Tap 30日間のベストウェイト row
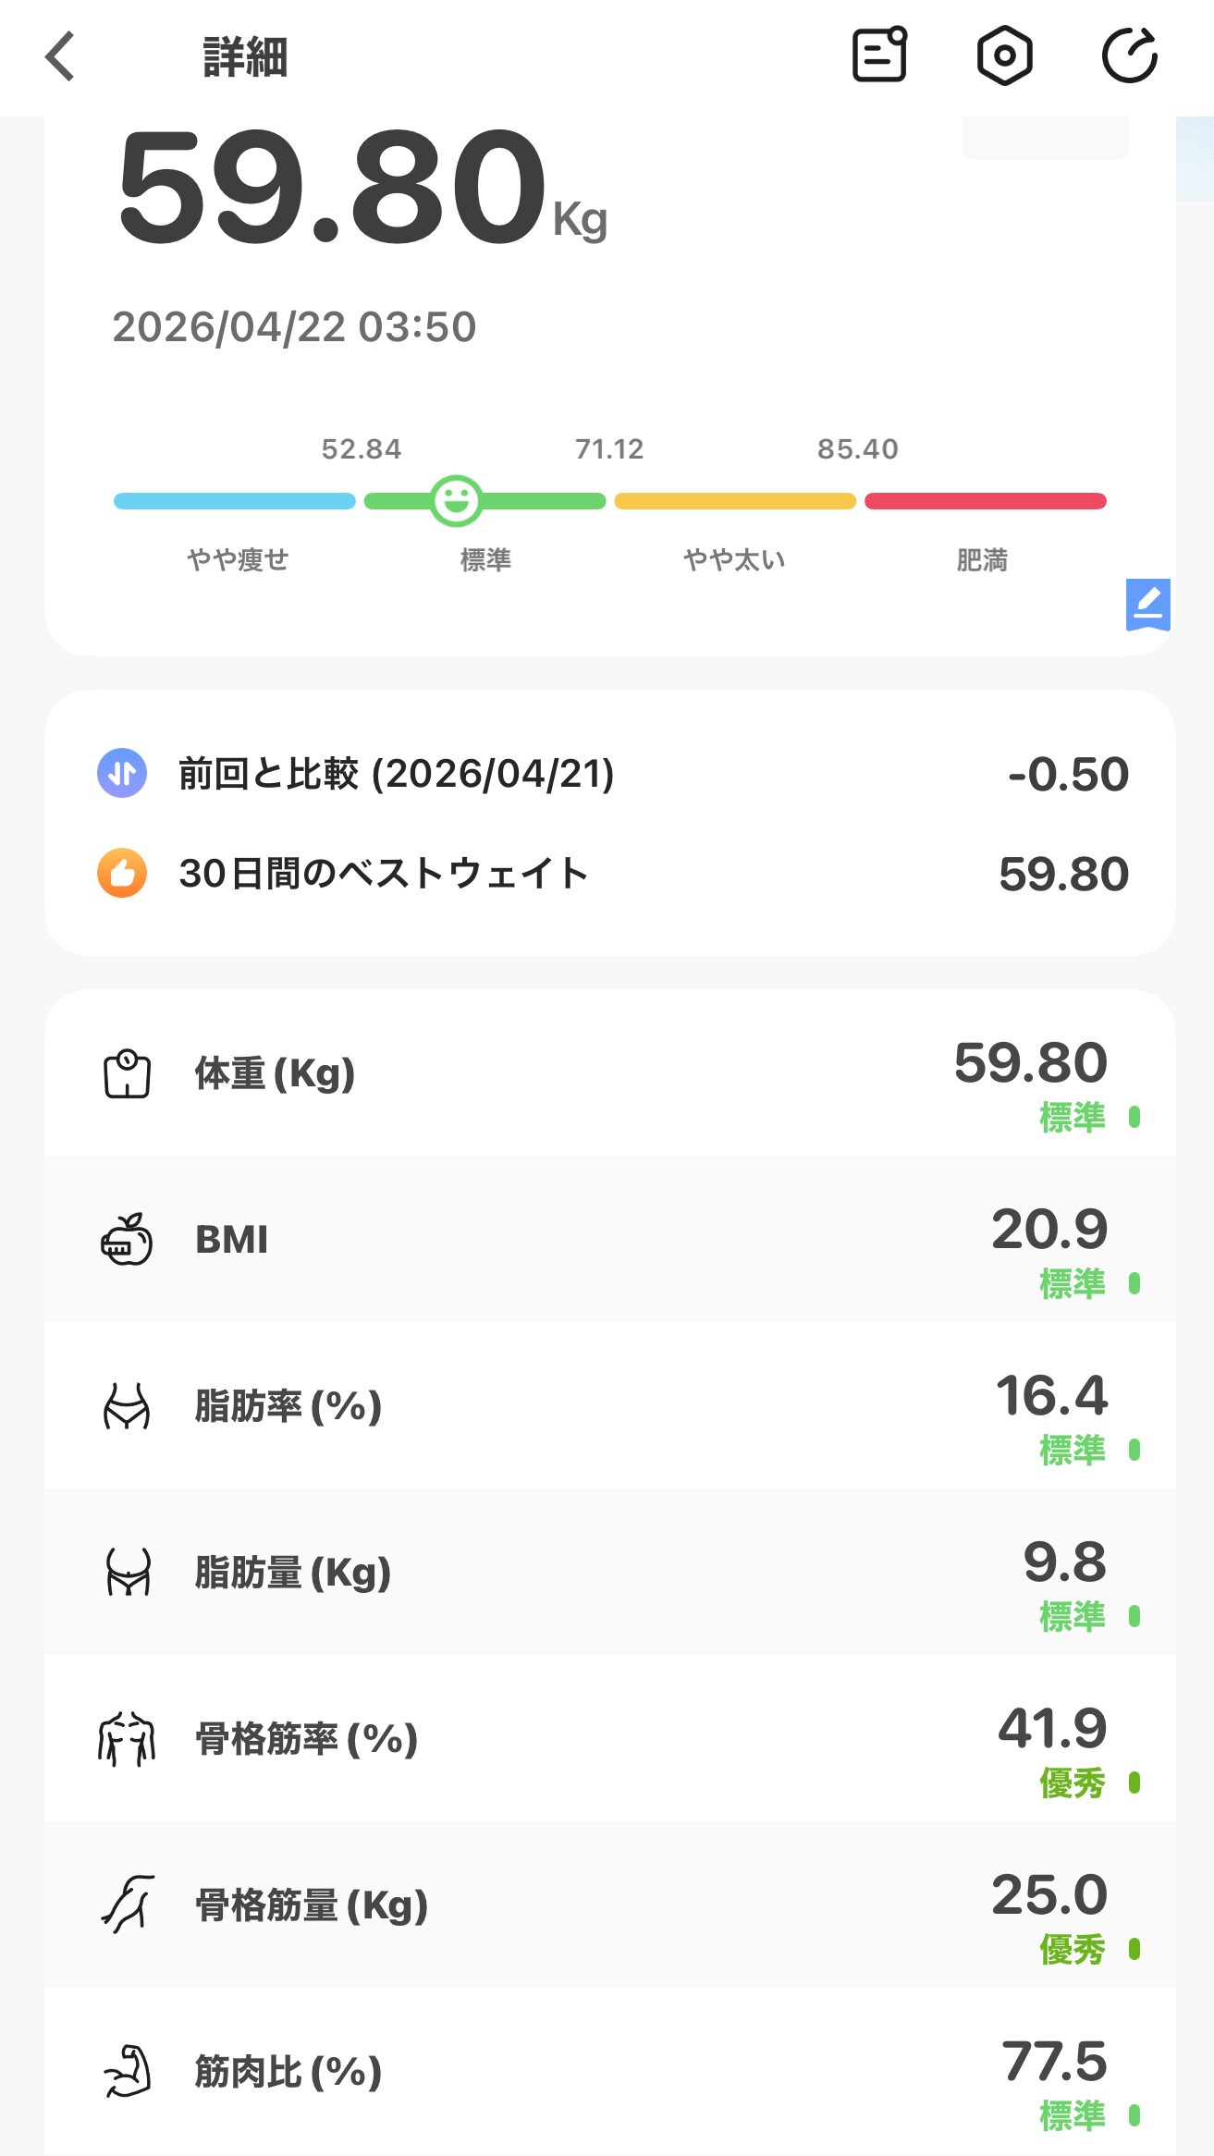This screenshot has width=1214, height=2156. click(609, 873)
